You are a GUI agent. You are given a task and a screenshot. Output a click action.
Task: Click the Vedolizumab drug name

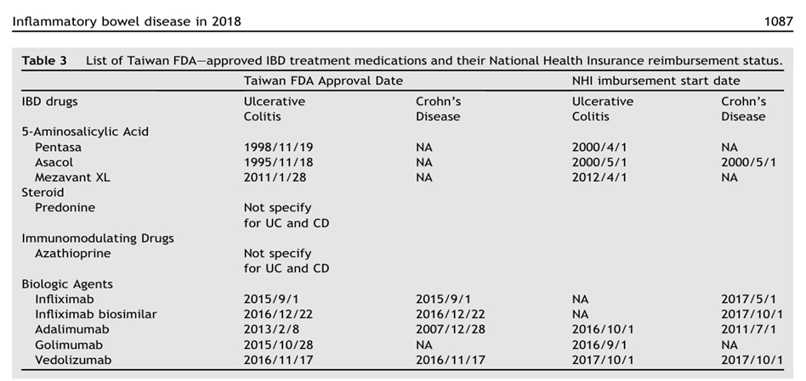(x=72, y=361)
